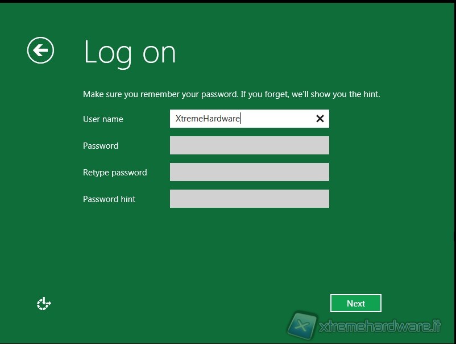Click the "Retype password" label
456x344 pixels.
click(115, 173)
